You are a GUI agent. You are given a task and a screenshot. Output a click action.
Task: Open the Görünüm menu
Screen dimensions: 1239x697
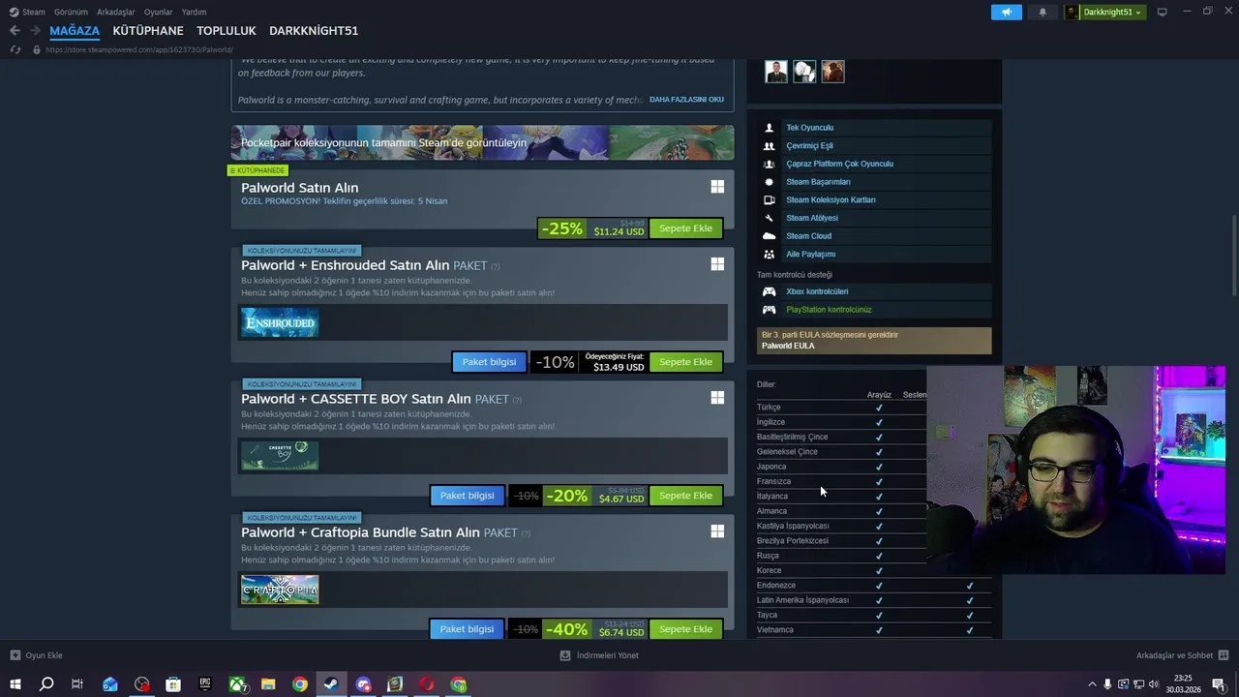click(71, 12)
